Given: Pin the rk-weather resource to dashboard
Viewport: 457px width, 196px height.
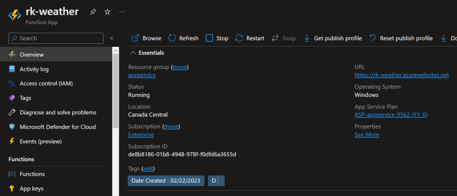Looking at the screenshot, I should [93, 12].
